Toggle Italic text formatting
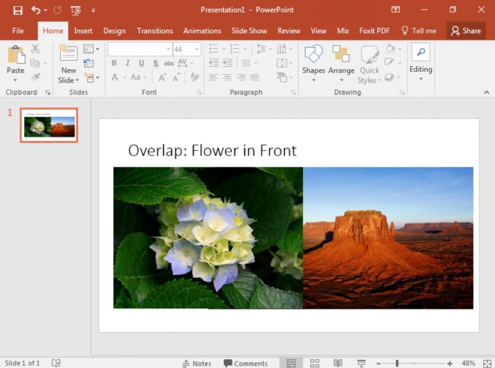 click(x=128, y=63)
